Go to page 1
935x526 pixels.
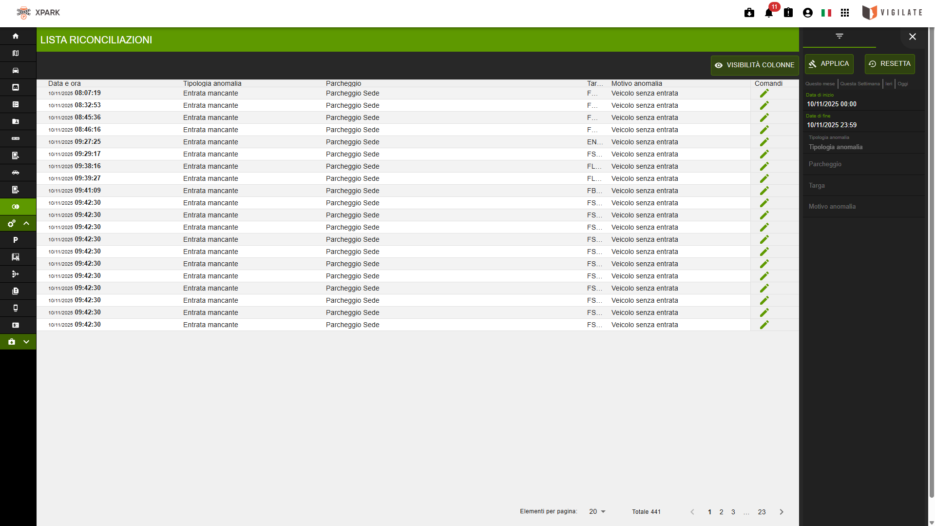710,512
